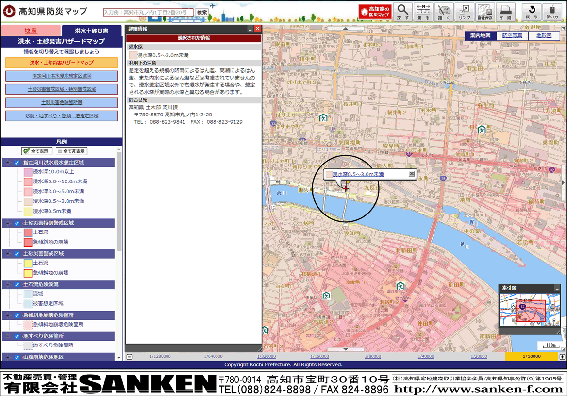Minimize the 詳細情報 panel
This screenshot has height=396, width=567.
pos(250,29)
